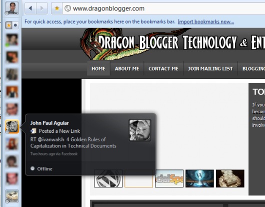Click Two hours ago via Facebook timestamp
The width and height of the screenshot is (265, 207).
click(x=54, y=154)
